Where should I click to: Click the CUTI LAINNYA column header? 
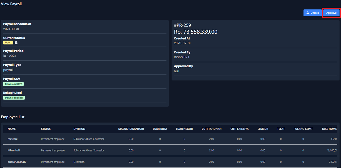coord(240,129)
